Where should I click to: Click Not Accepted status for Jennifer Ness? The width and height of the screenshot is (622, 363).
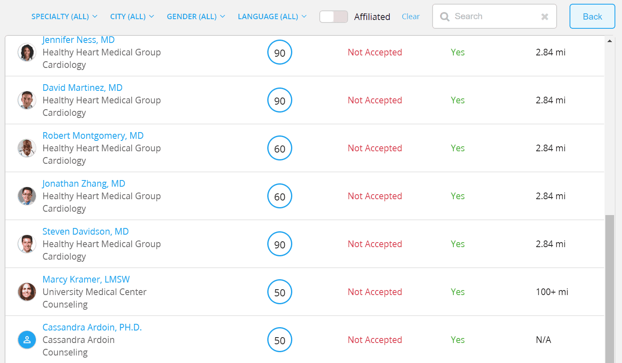coord(375,53)
